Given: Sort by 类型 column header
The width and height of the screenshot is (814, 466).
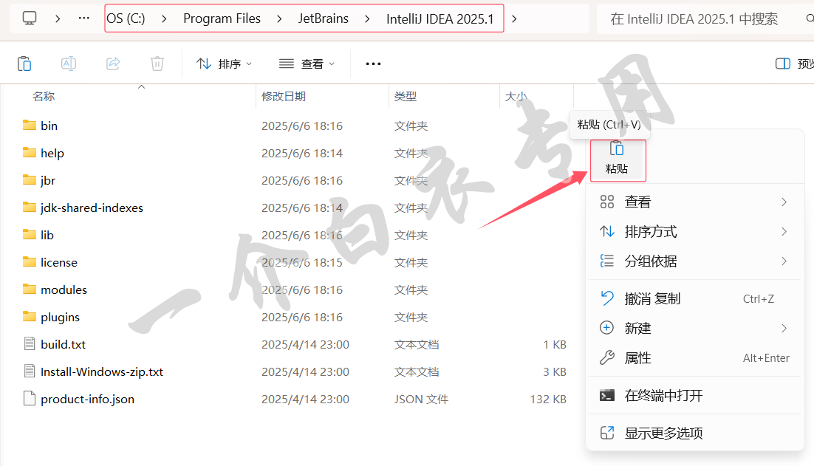Looking at the screenshot, I should (406, 97).
